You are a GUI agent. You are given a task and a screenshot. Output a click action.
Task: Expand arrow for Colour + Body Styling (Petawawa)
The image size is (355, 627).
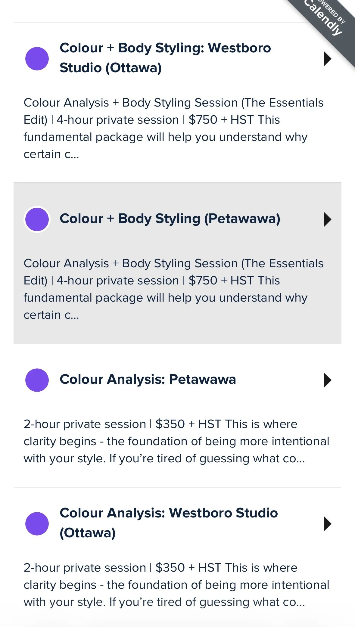(x=328, y=219)
